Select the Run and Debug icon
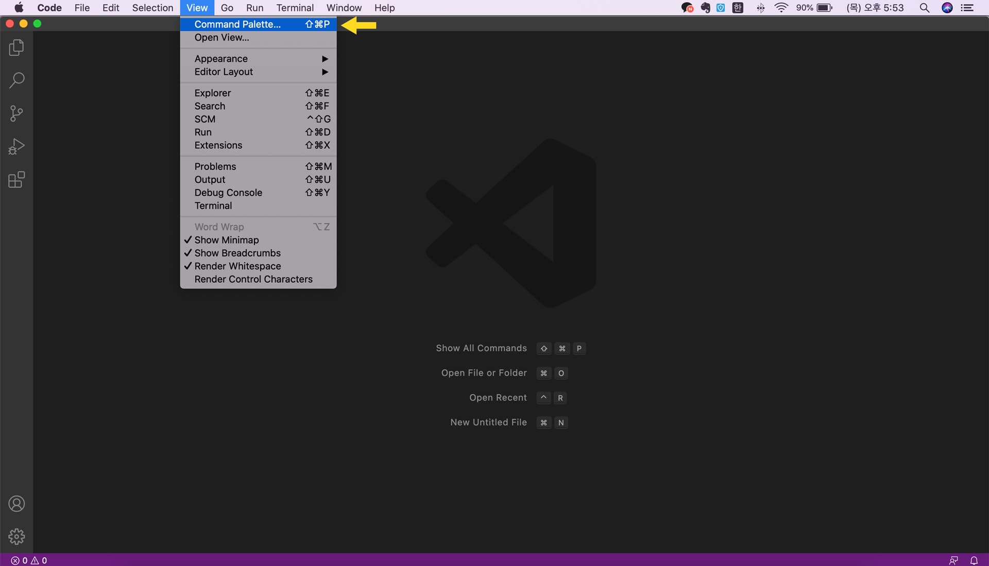 pos(16,146)
